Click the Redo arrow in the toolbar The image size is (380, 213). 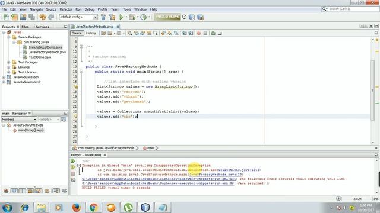tap(51, 17)
